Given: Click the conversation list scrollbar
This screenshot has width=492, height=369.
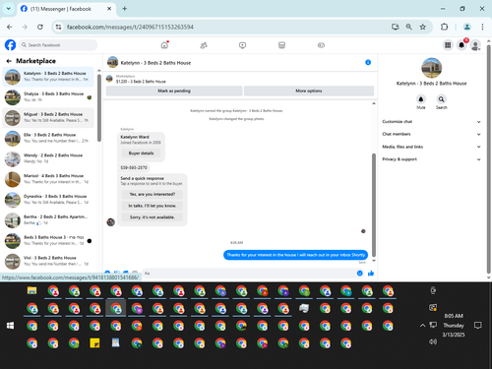Looking at the screenshot, I should pyautogui.click(x=99, y=108).
